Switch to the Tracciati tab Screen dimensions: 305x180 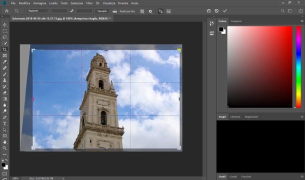246,177
